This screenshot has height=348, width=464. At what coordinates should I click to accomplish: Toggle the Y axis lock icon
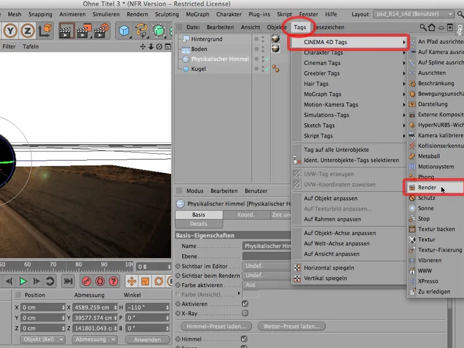[x=10, y=31]
